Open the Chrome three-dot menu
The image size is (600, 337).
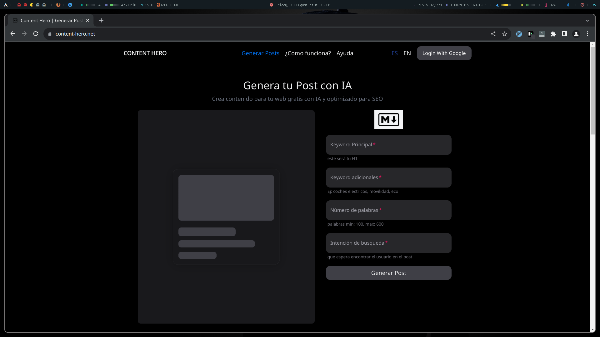(x=587, y=34)
